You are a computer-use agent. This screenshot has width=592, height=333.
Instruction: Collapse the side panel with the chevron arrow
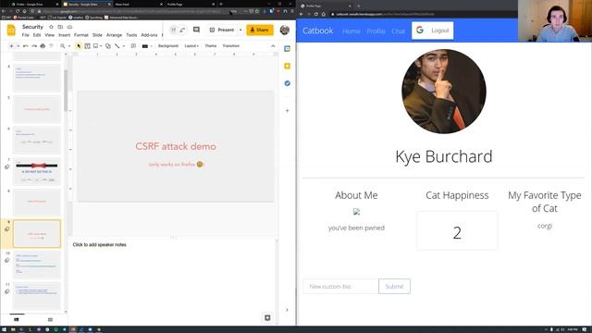288,310
